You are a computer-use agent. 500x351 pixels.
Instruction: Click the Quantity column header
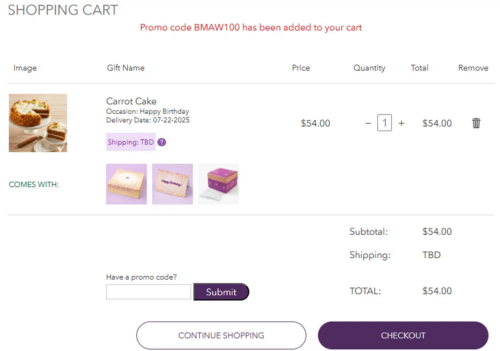(369, 68)
